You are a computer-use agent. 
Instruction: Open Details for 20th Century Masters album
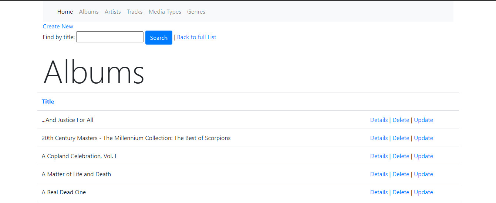pyautogui.click(x=379, y=138)
